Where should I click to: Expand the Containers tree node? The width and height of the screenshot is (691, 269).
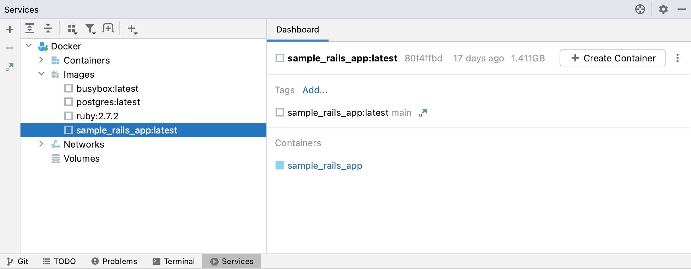[41, 60]
